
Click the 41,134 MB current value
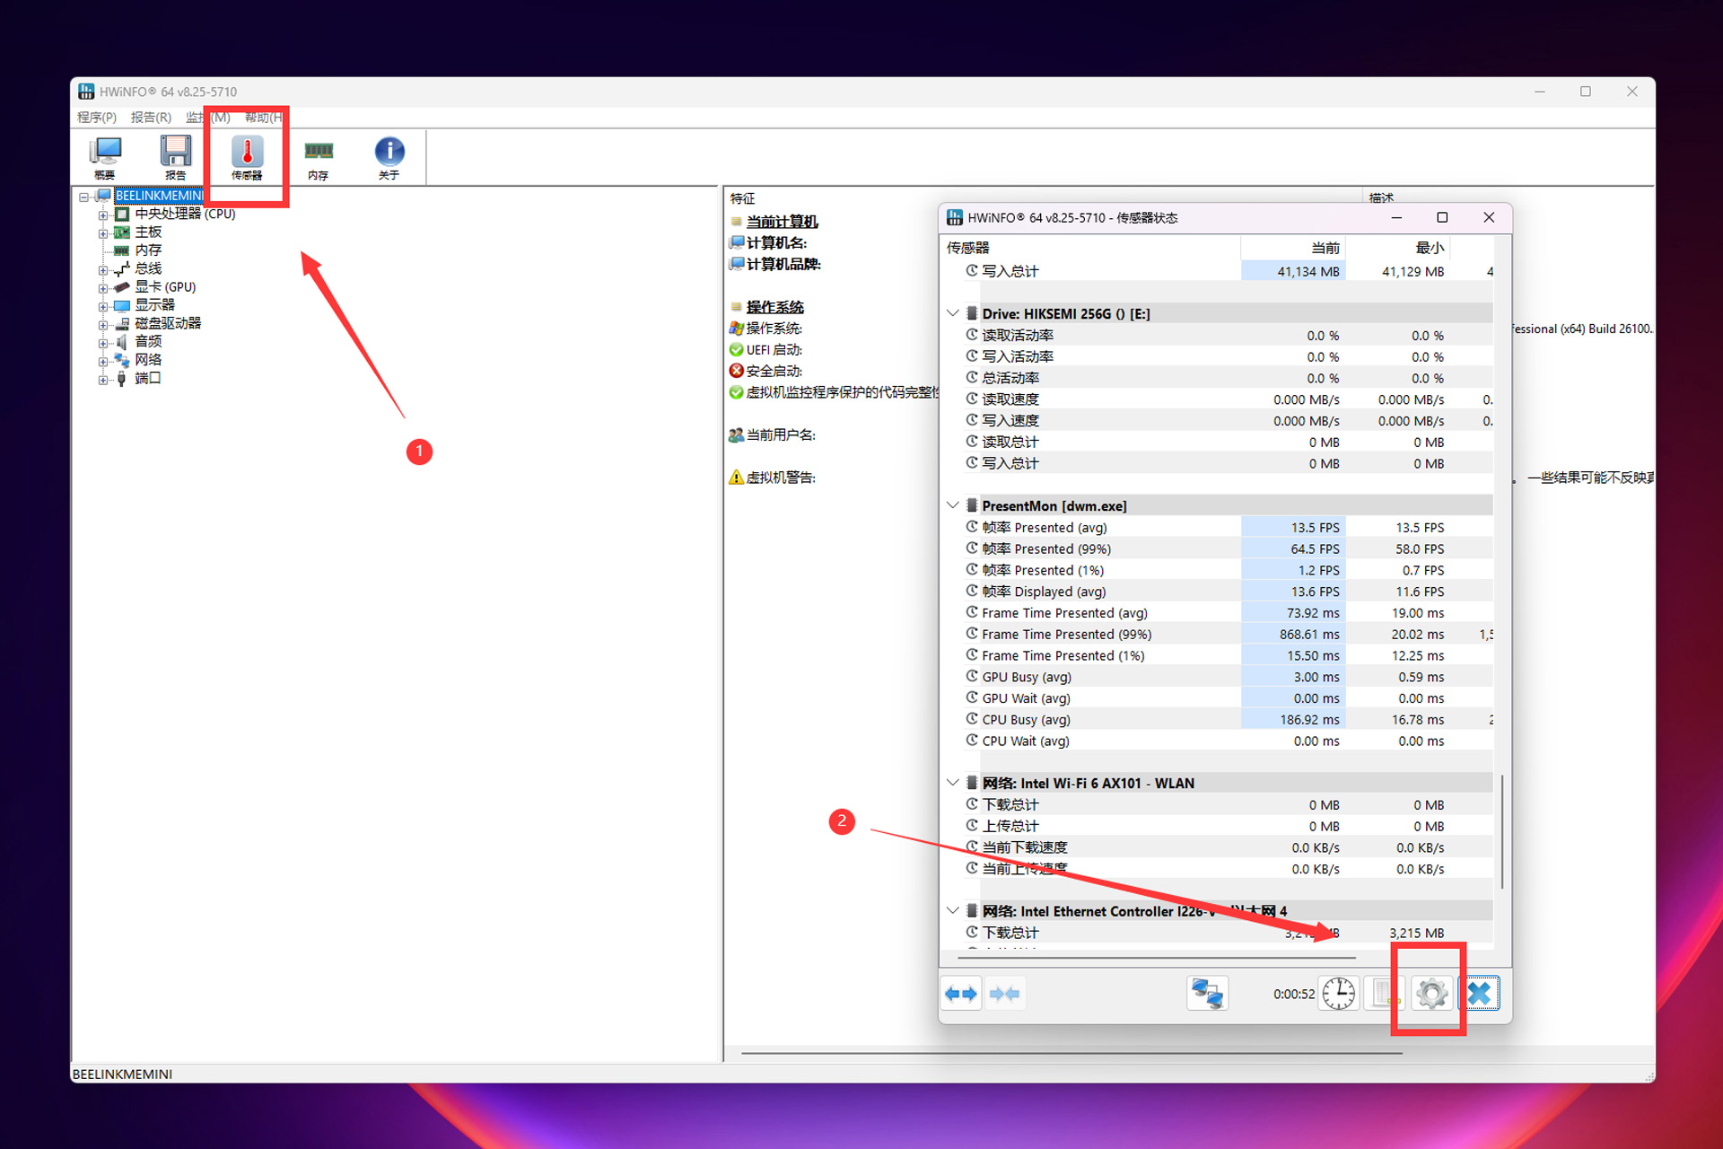coord(1308,271)
